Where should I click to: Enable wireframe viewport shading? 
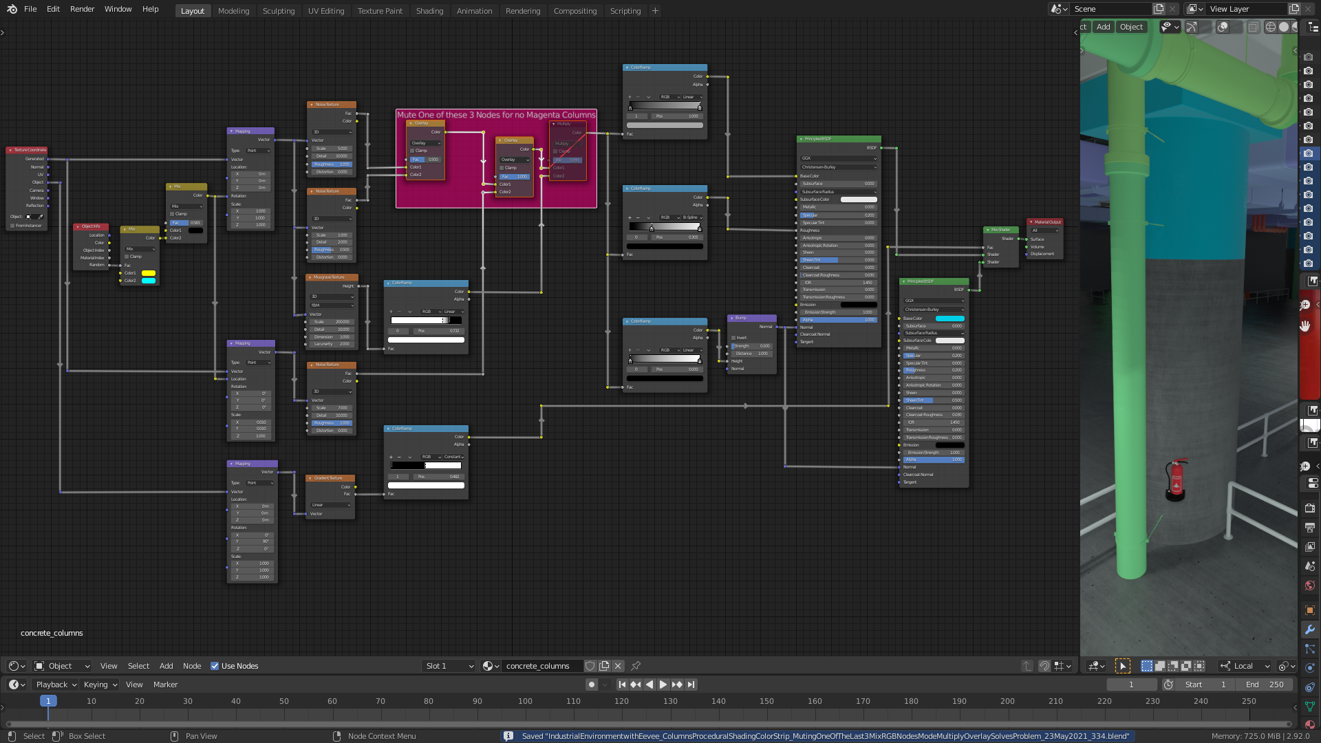pos(1271,27)
